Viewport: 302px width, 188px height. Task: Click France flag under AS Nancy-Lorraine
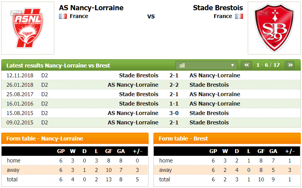63,16
